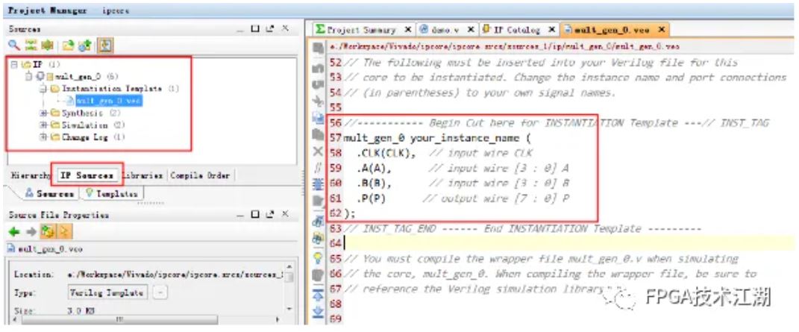
Task: Click the Paste icon in editor sidebar
Action: pyautogui.click(x=319, y=134)
